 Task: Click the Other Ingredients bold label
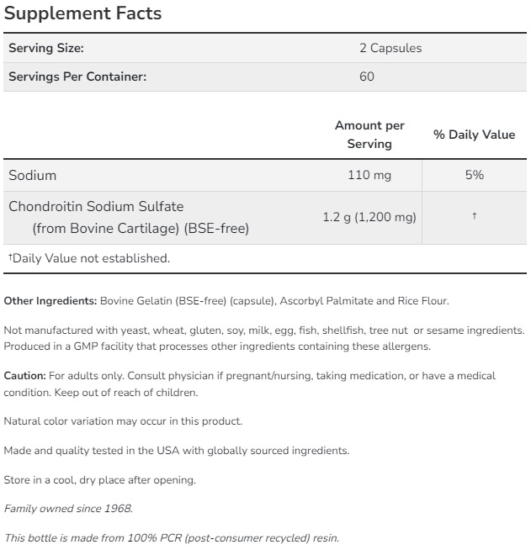[x=50, y=301]
